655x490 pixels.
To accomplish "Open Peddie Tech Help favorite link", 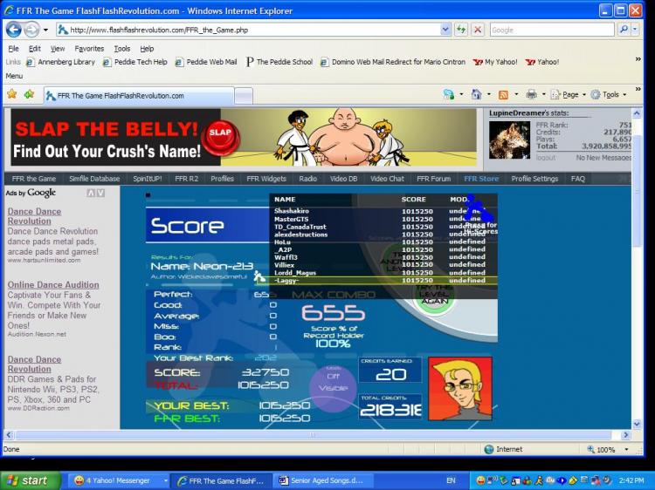I will tap(134, 62).
